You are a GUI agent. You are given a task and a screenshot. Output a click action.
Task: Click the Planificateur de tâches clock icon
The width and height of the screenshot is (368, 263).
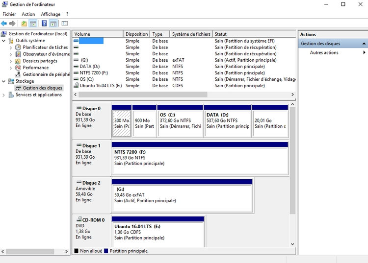pos(19,48)
